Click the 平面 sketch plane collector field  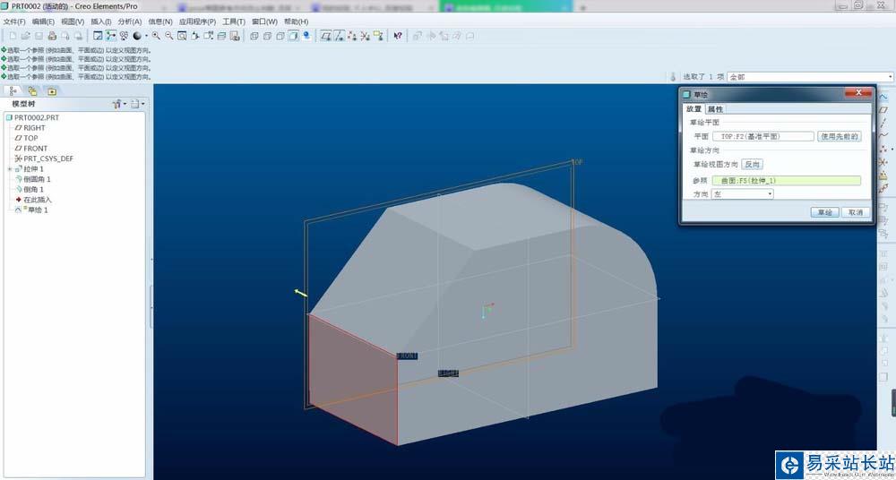click(x=762, y=137)
